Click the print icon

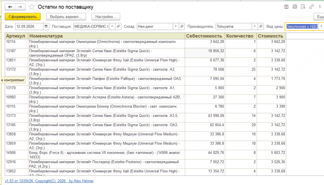[295, 7]
